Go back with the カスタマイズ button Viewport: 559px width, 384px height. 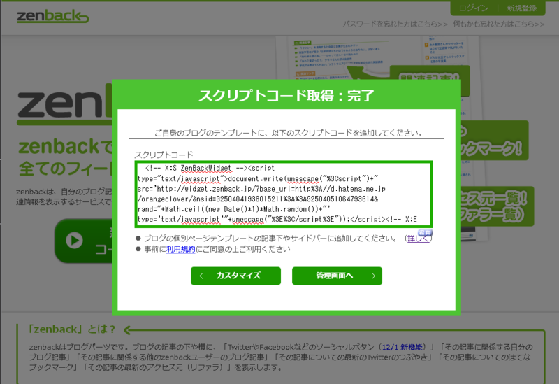(x=235, y=276)
